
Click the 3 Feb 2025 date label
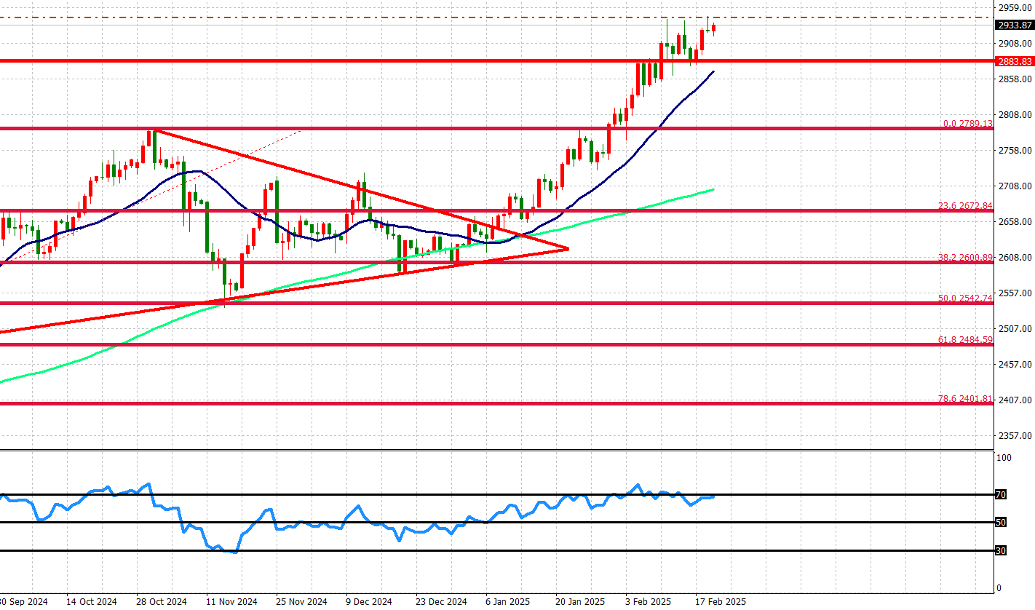[x=648, y=602]
